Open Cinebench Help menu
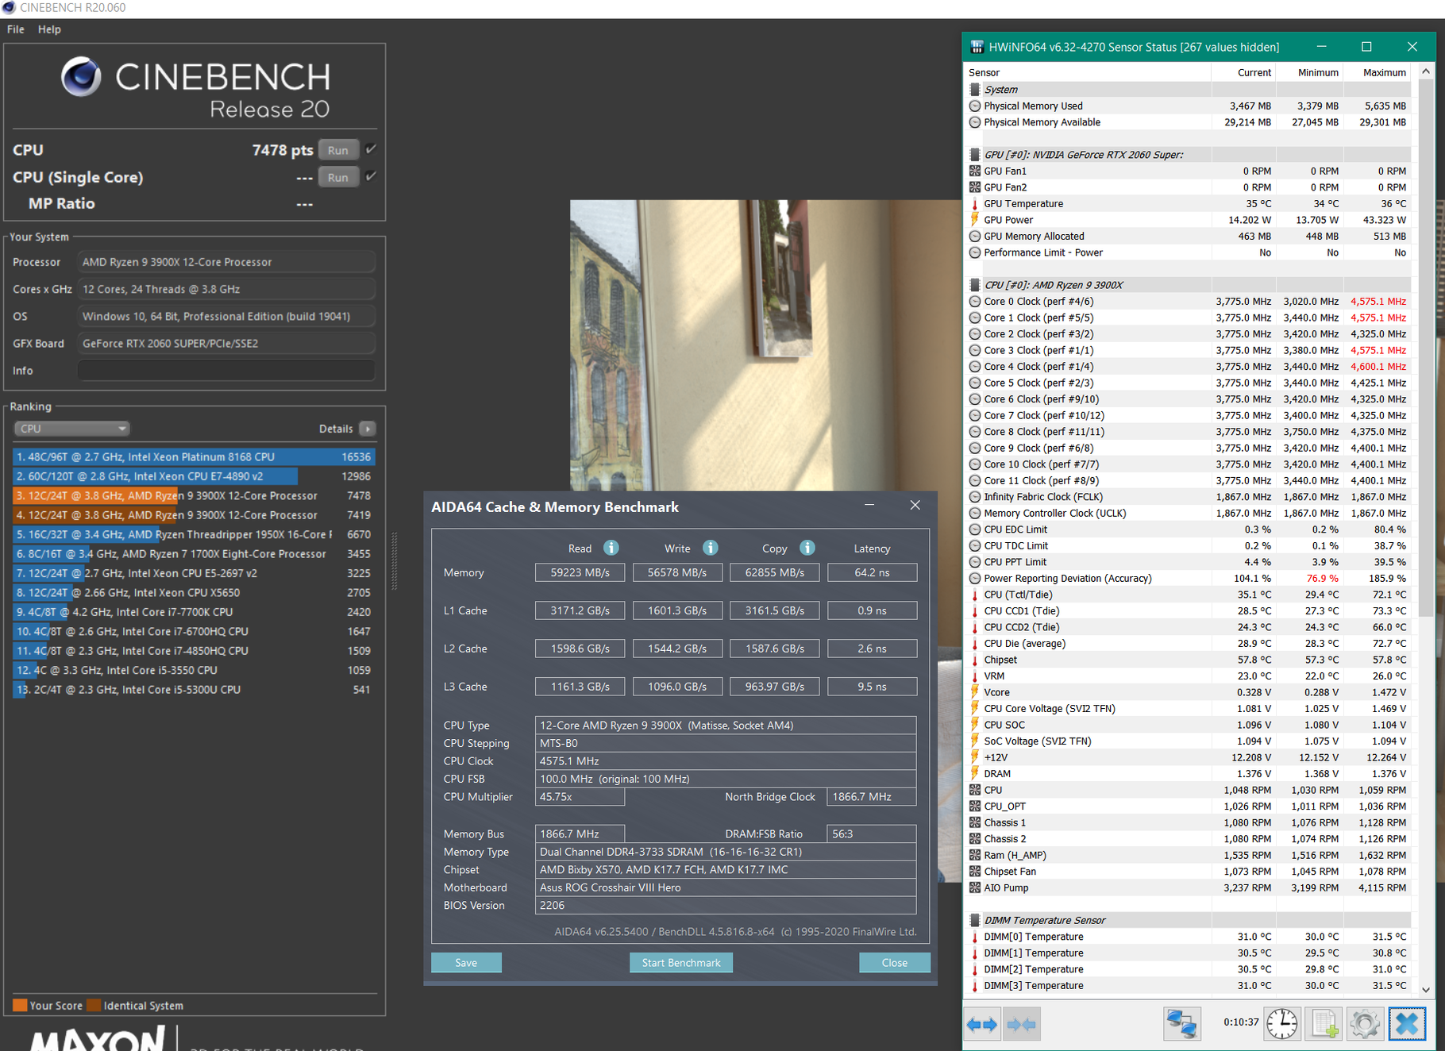The height and width of the screenshot is (1051, 1445). [49, 29]
